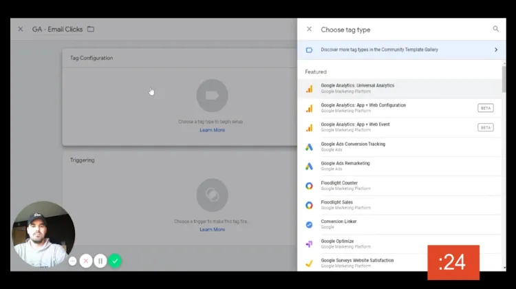Expand the Community Template Gallery chevron
This screenshot has height=289, width=516.
pyautogui.click(x=496, y=50)
